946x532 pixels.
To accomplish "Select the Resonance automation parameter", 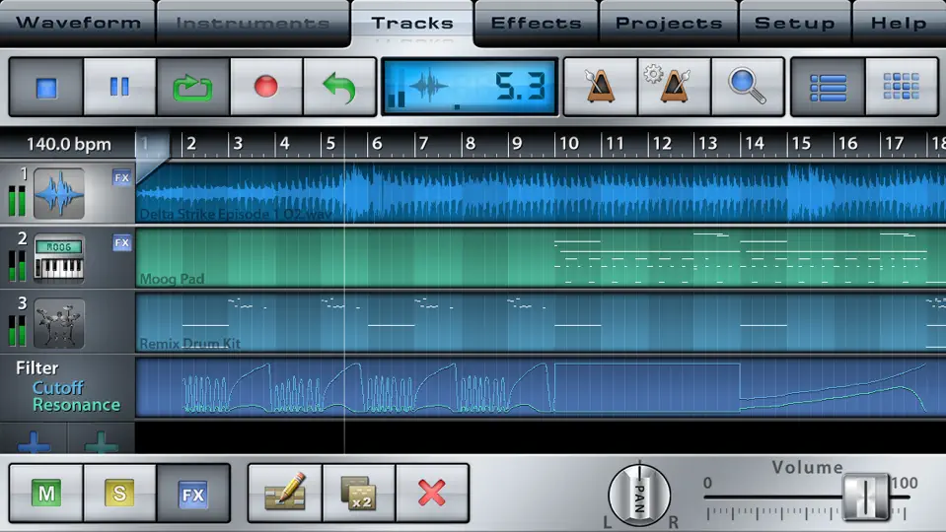I will [x=76, y=405].
